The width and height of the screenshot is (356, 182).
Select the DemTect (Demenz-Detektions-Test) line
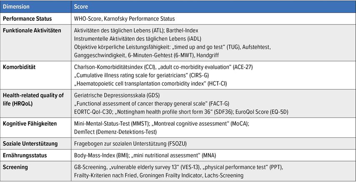pyautogui.click(x=115, y=132)
